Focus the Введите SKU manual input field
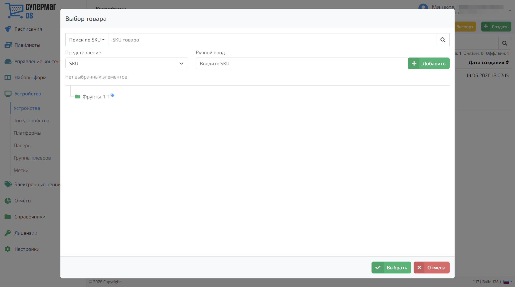Image resolution: width=515 pixels, height=287 pixels. click(302, 63)
